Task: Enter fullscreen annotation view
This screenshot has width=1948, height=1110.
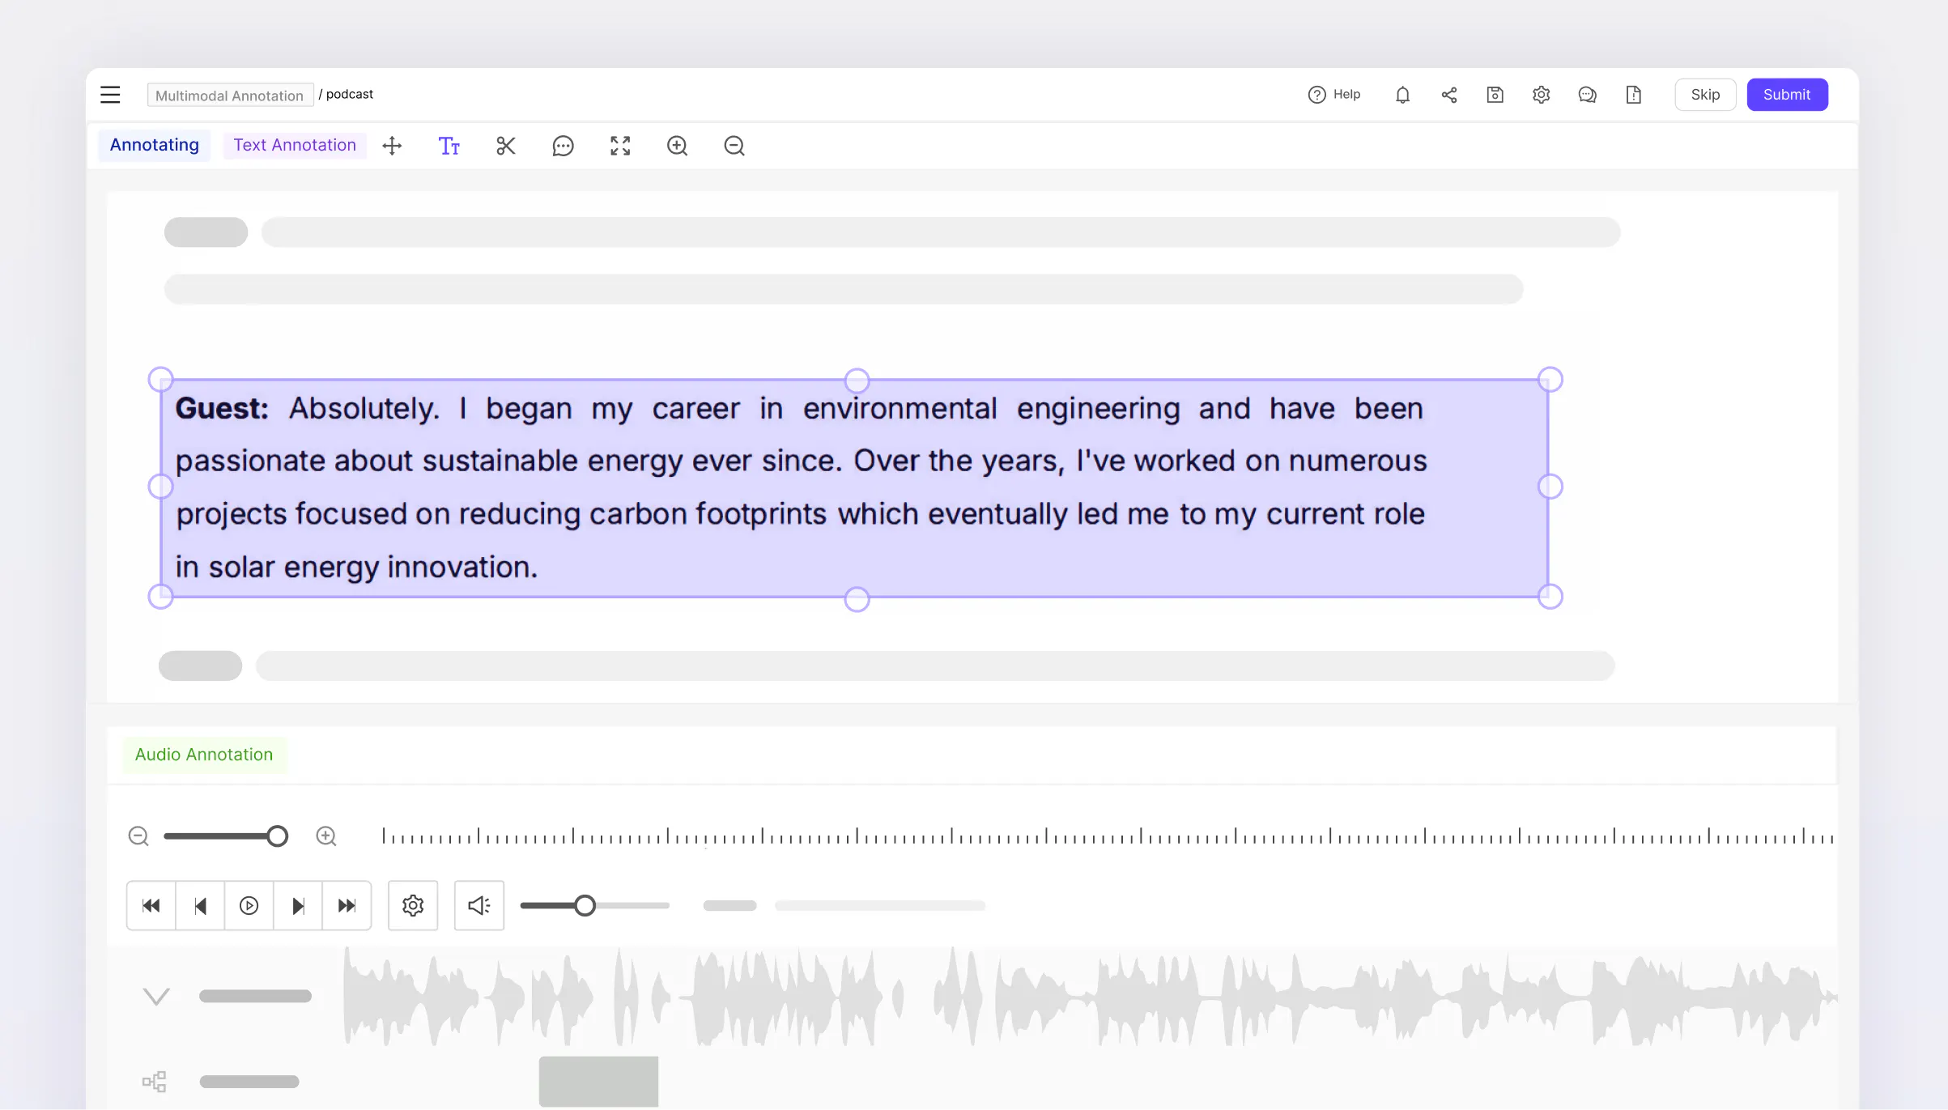Action: [x=620, y=146]
